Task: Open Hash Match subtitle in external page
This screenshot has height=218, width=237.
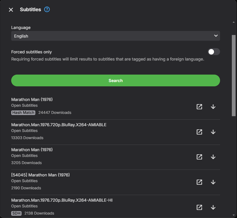Action: coord(199,107)
